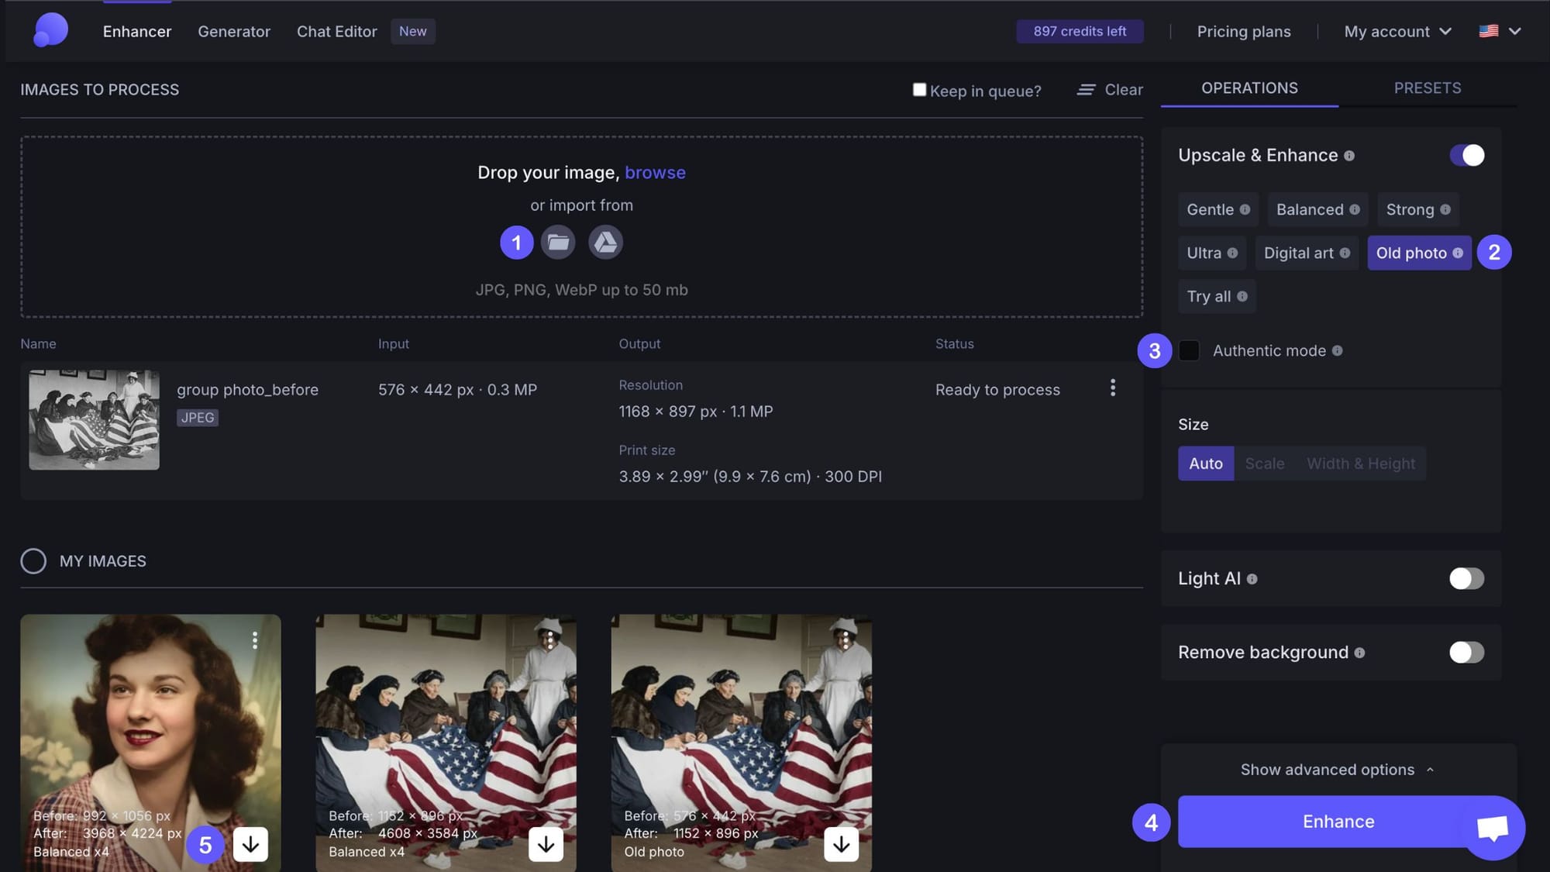Click the browse link
Screen dimensions: 1550x872
(x=655, y=172)
